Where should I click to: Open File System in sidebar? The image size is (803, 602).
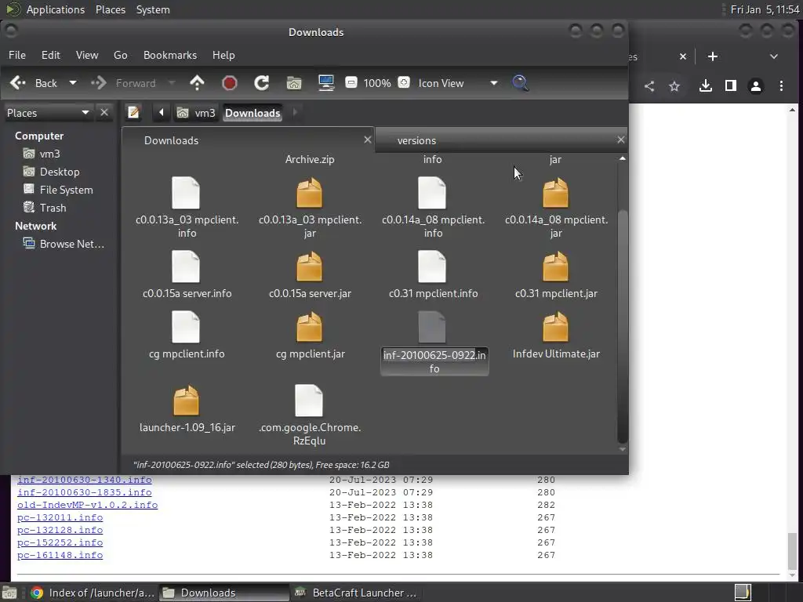pyautogui.click(x=66, y=190)
